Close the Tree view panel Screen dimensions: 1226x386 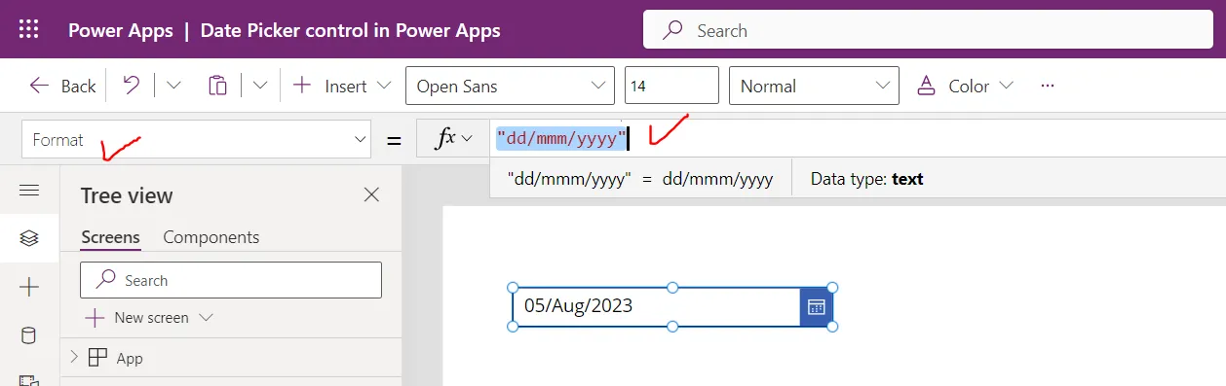pos(371,194)
